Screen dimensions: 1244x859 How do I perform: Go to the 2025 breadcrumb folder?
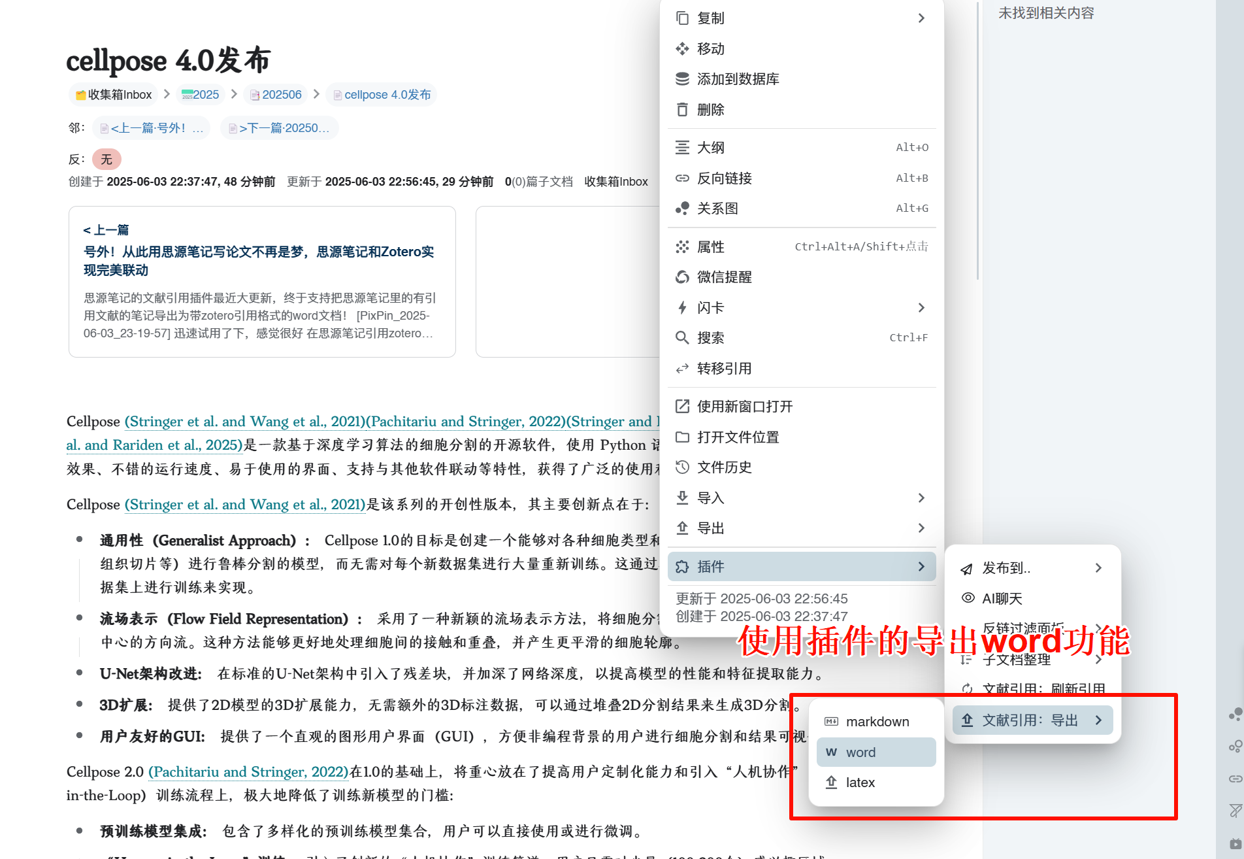coord(200,95)
